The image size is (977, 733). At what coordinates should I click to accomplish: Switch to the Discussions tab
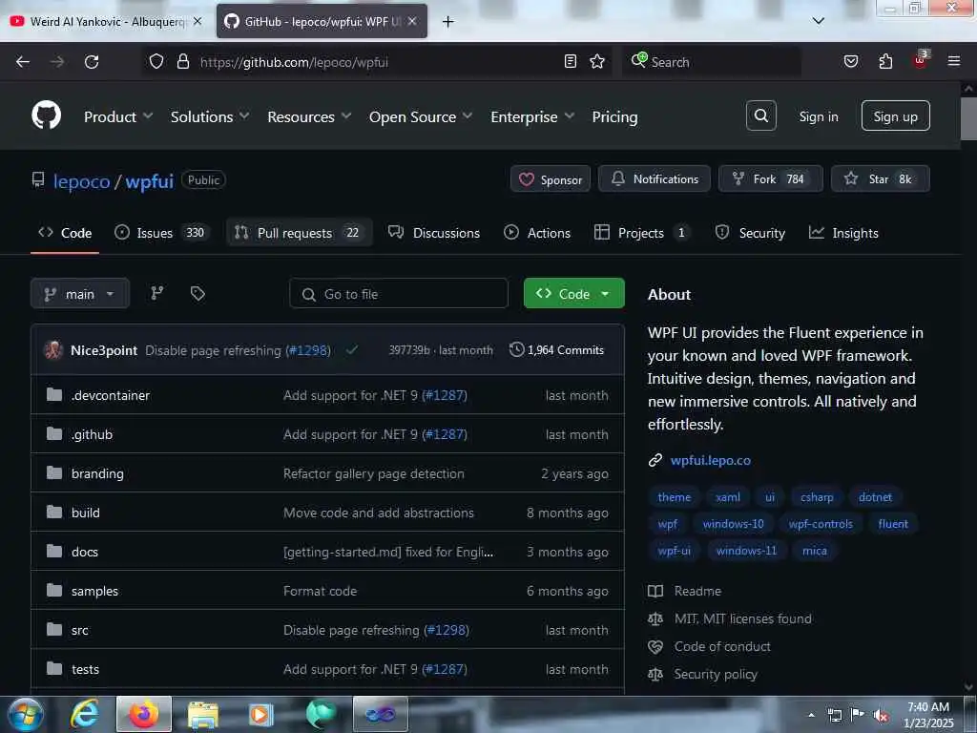434,233
